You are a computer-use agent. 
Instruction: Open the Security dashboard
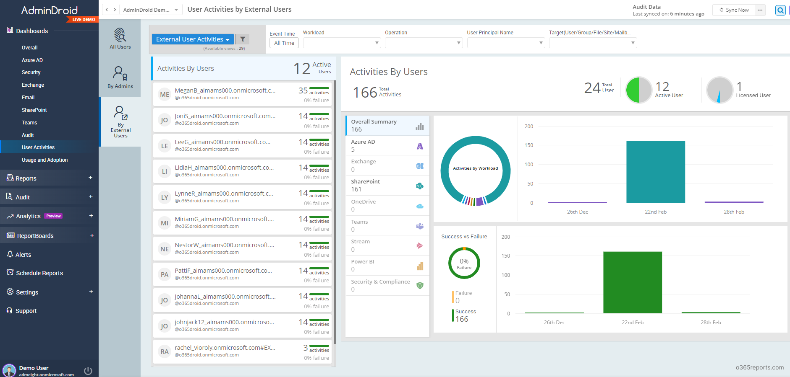[31, 72]
